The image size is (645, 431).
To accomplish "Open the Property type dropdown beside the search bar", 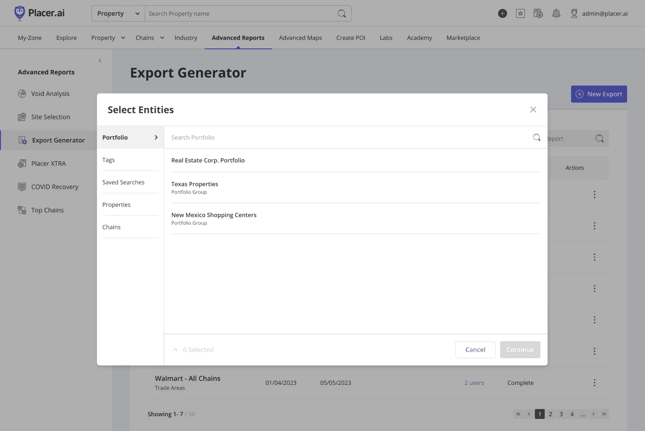I will coord(117,13).
